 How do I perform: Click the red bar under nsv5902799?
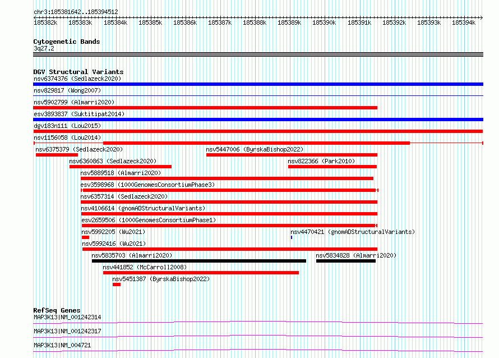coord(205,108)
